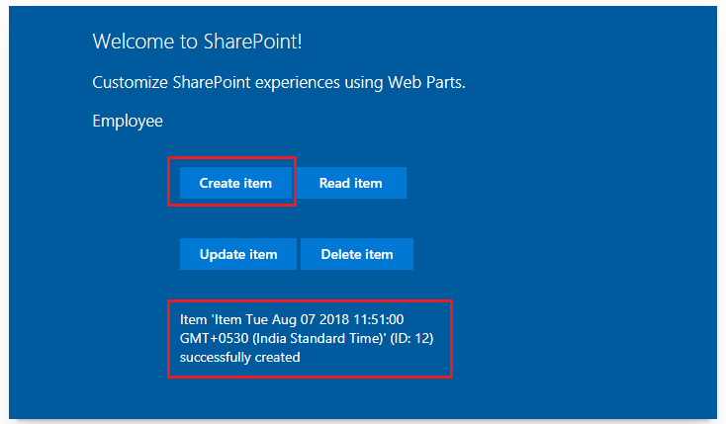Click the successfully created status text
The image size is (726, 424).
pyautogui.click(x=240, y=357)
